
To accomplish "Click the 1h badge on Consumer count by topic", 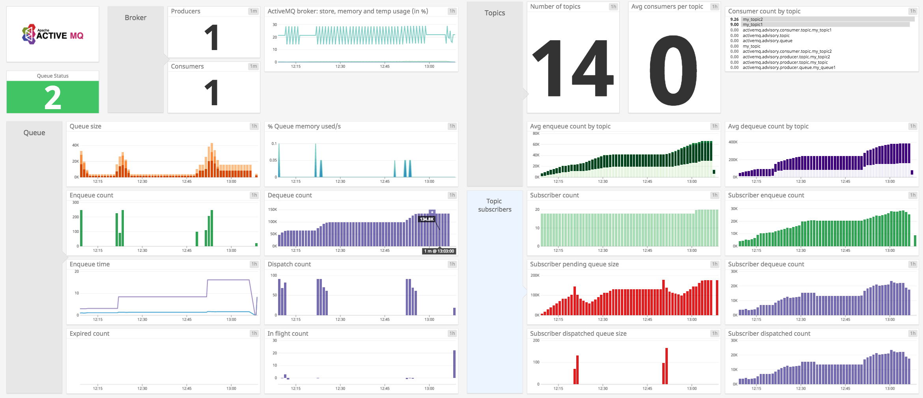I will (912, 11).
